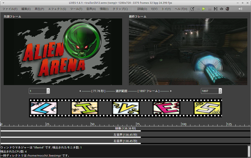Toggle the mute audio crossed icon
251x158 pixels.
click(x=227, y=9)
